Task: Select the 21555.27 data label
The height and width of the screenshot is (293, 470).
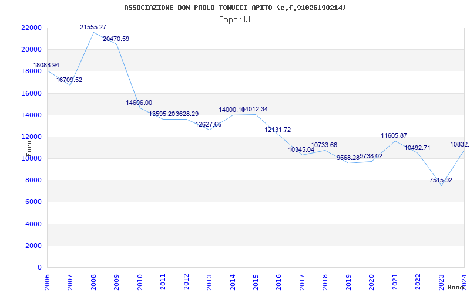Action: click(93, 27)
